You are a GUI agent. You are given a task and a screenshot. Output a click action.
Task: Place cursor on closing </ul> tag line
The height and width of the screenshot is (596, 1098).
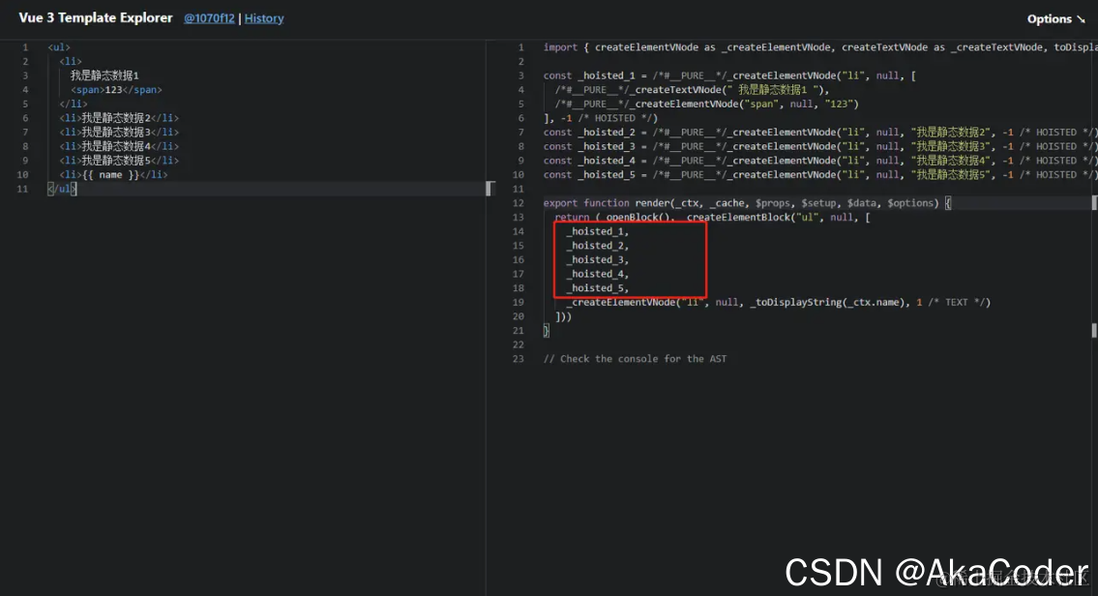[x=62, y=189]
